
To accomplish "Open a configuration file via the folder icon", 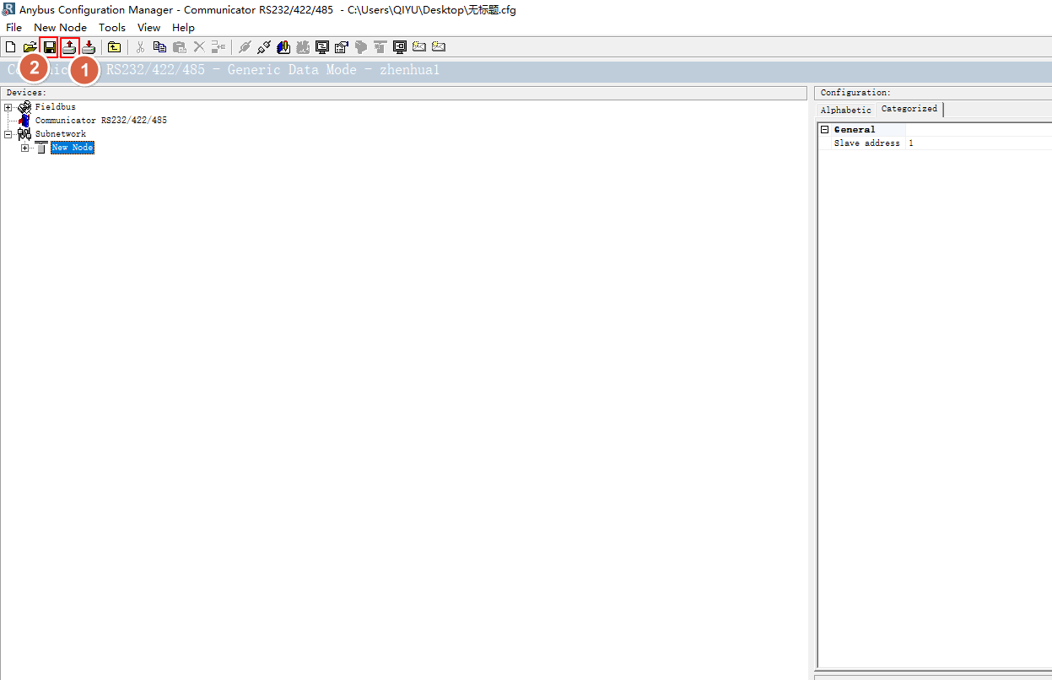I will pos(30,47).
